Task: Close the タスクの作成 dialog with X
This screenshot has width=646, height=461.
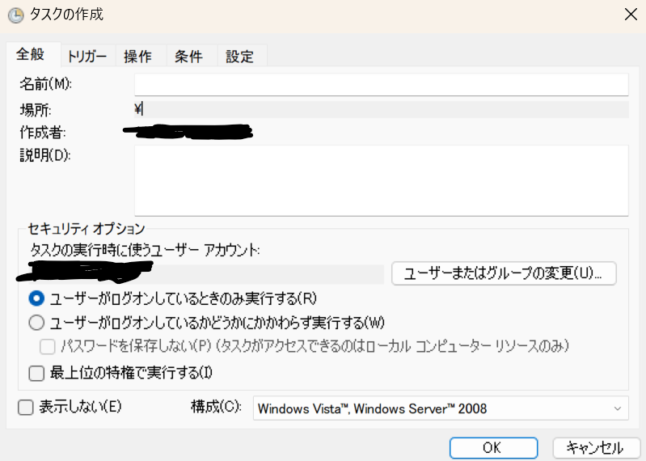Action: [x=631, y=15]
